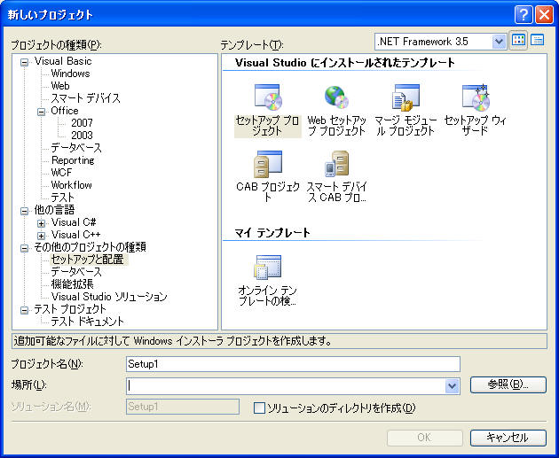The height and width of the screenshot is (458, 559).
Task: Collapse the 他の言語 tree node
Action: pyautogui.click(x=24, y=212)
